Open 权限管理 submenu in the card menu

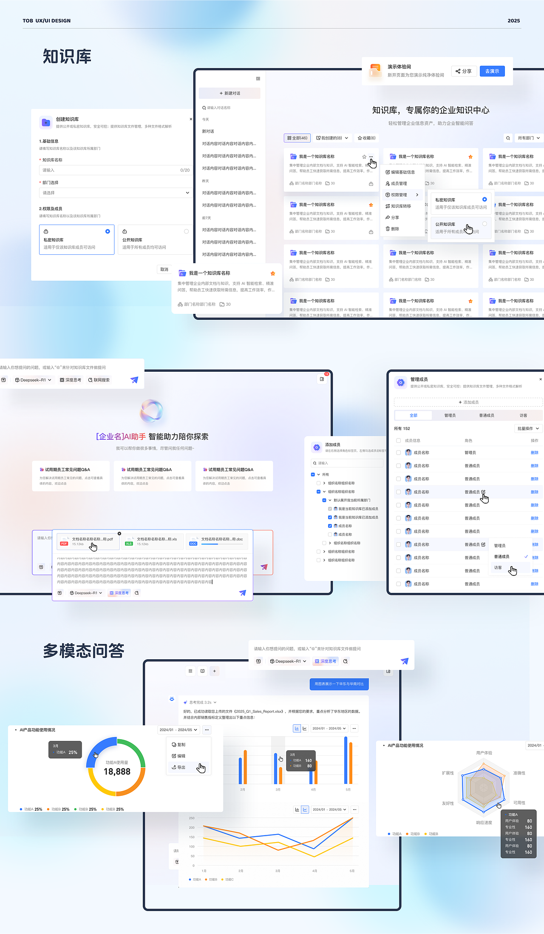click(x=402, y=195)
